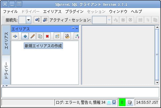This screenshot has width=161, height=108.
Task: Switch to the ドライバー side tab
Action: point(6,70)
